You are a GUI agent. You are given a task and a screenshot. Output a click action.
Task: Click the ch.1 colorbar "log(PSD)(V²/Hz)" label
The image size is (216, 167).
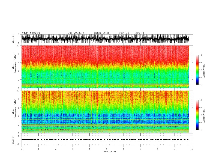coord(204,71)
